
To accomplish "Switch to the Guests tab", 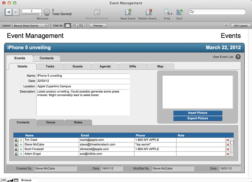I will (x=77, y=66).
